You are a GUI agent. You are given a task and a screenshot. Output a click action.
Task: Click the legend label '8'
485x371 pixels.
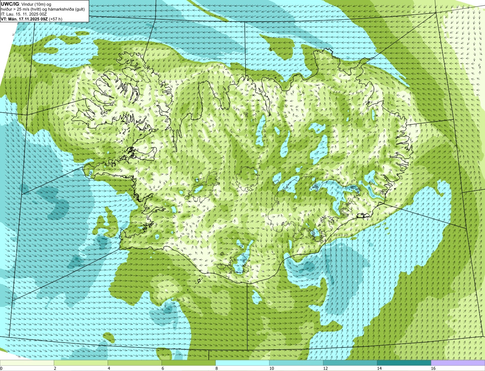[216, 368]
